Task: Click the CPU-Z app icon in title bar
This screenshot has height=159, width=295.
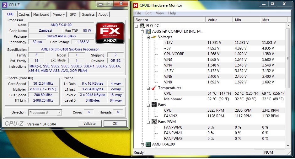Action: tap(4, 5)
